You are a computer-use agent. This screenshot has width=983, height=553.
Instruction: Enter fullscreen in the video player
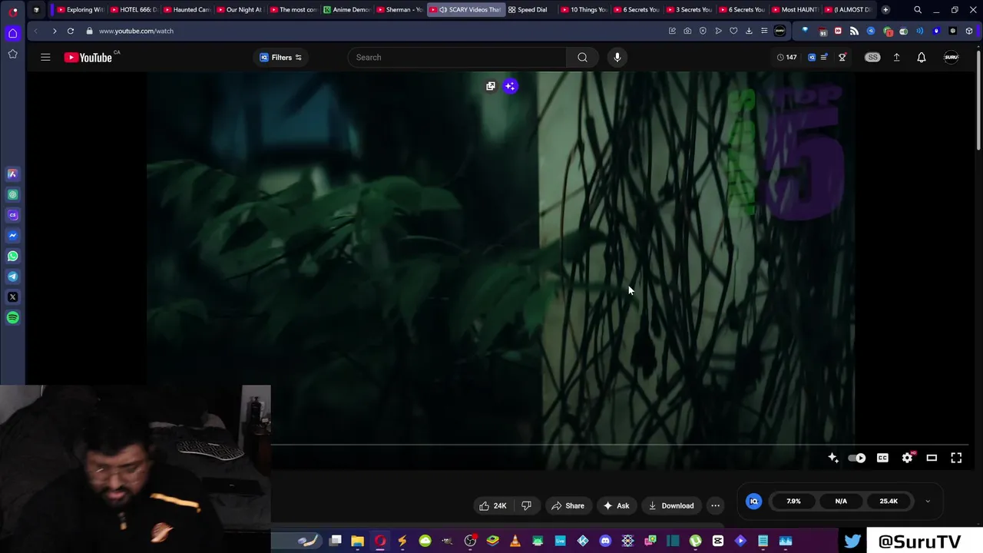[956, 458]
